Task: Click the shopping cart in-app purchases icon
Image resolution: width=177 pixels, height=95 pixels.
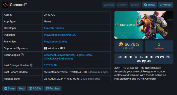Action: (136, 57)
